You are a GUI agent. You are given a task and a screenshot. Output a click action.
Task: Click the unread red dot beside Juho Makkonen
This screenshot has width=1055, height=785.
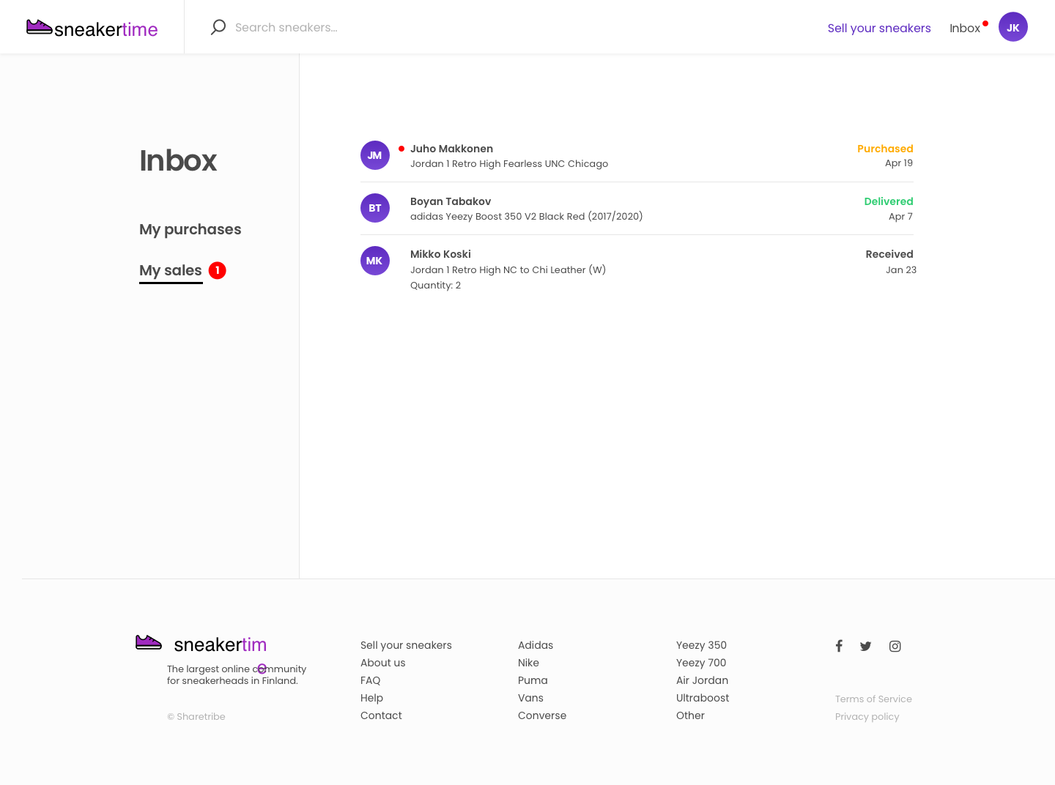pos(401,148)
